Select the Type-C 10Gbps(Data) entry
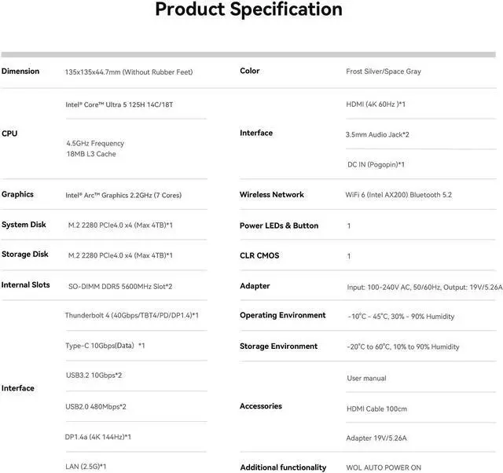Image resolution: width=503 pixels, height=473 pixels. click(105, 346)
